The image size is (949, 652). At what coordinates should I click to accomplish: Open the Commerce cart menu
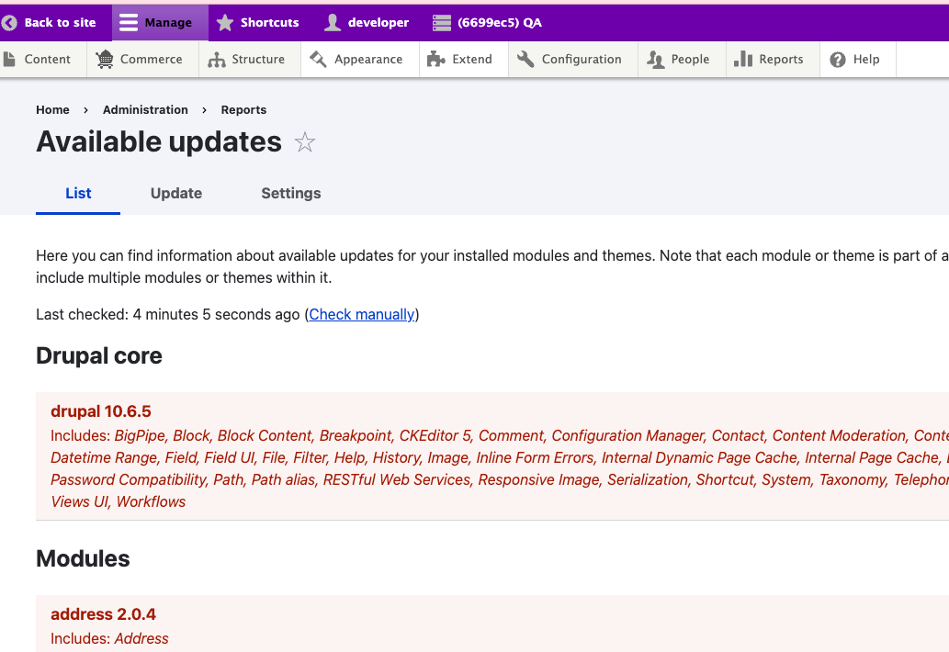(140, 60)
